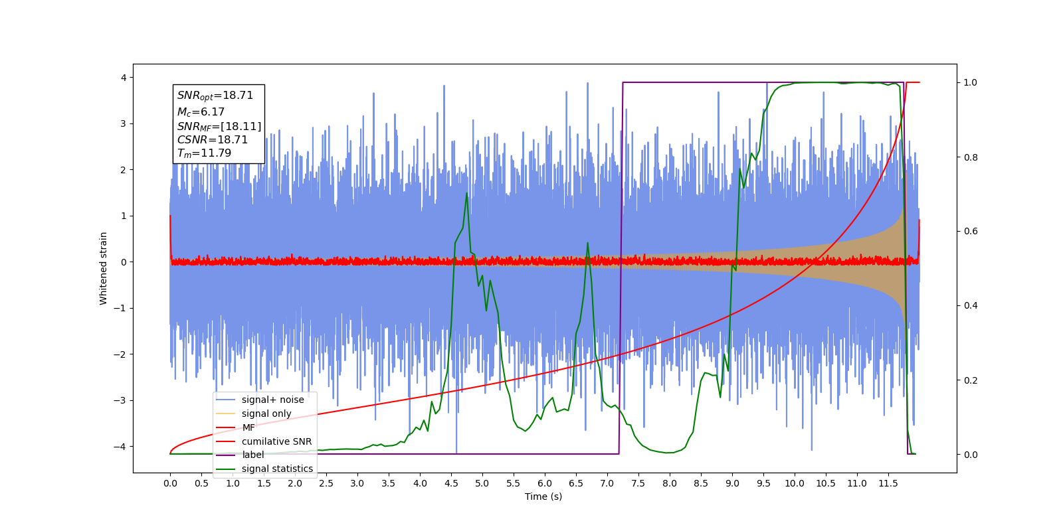Click the left axis tick labeled −2

(x=120, y=354)
